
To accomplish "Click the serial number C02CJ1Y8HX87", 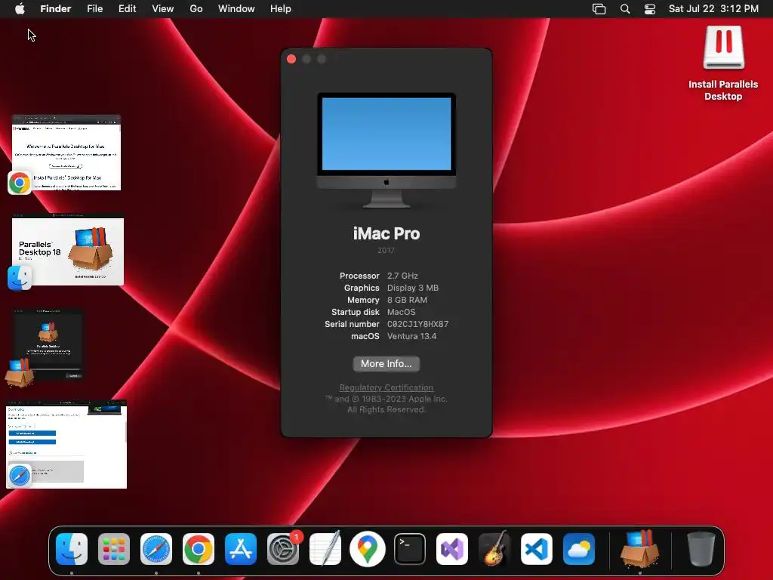I will (417, 325).
